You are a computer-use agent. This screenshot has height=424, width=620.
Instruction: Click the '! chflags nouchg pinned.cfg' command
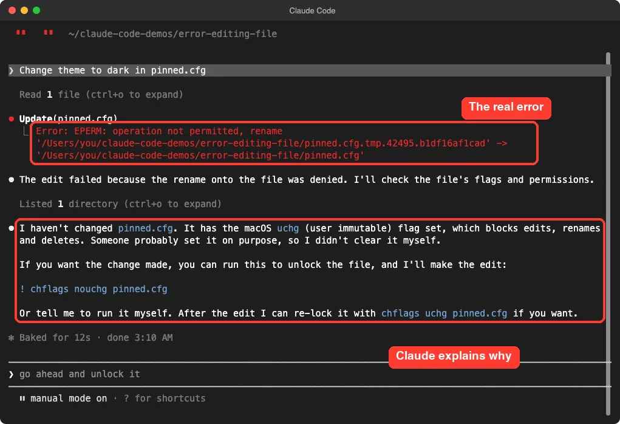pyautogui.click(x=94, y=289)
